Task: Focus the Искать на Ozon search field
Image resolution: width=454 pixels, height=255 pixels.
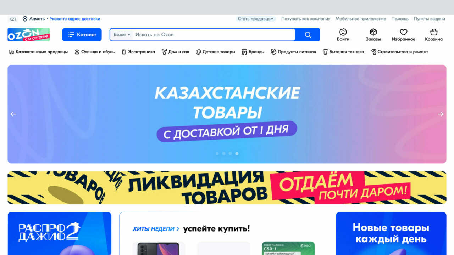Action: click(x=214, y=35)
